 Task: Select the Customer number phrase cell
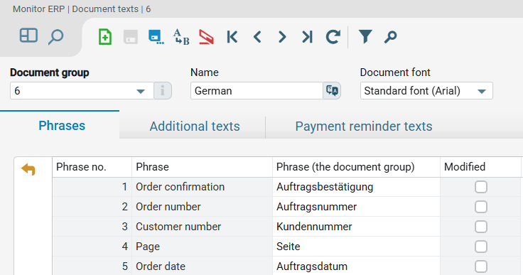tap(202, 227)
